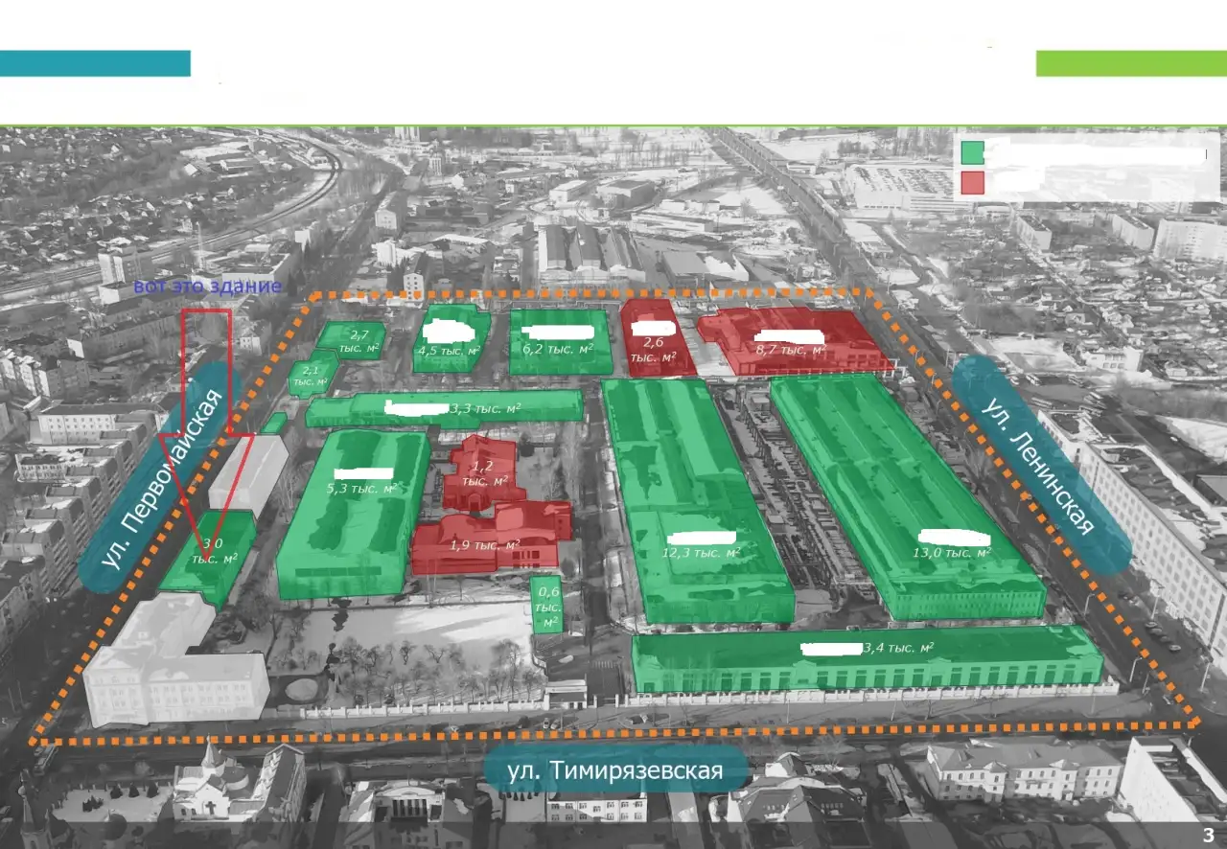1227x849 pixels.
Task: Select the green legend color square
Action: click(x=972, y=153)
